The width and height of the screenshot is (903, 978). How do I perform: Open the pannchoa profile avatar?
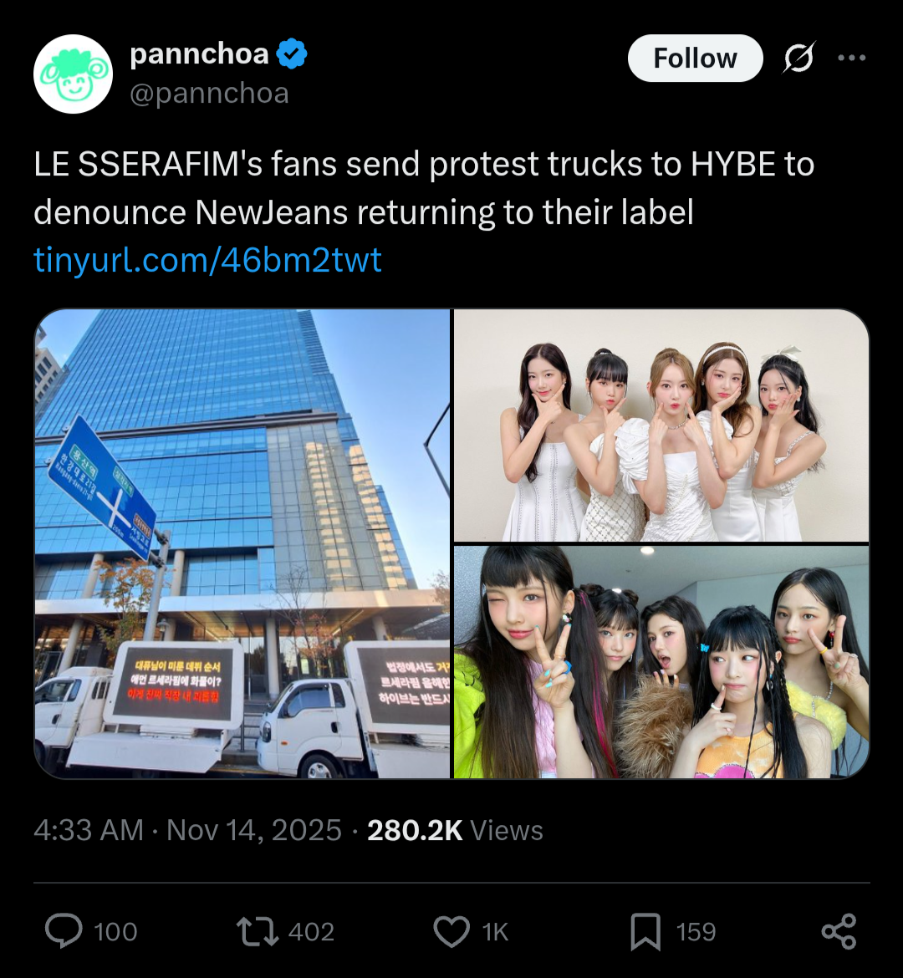click(x=73, y=74)
